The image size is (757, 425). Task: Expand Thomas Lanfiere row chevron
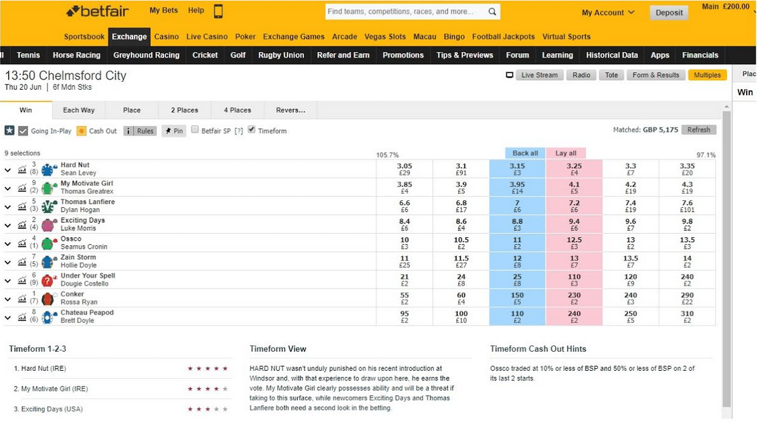pos(8,206)
